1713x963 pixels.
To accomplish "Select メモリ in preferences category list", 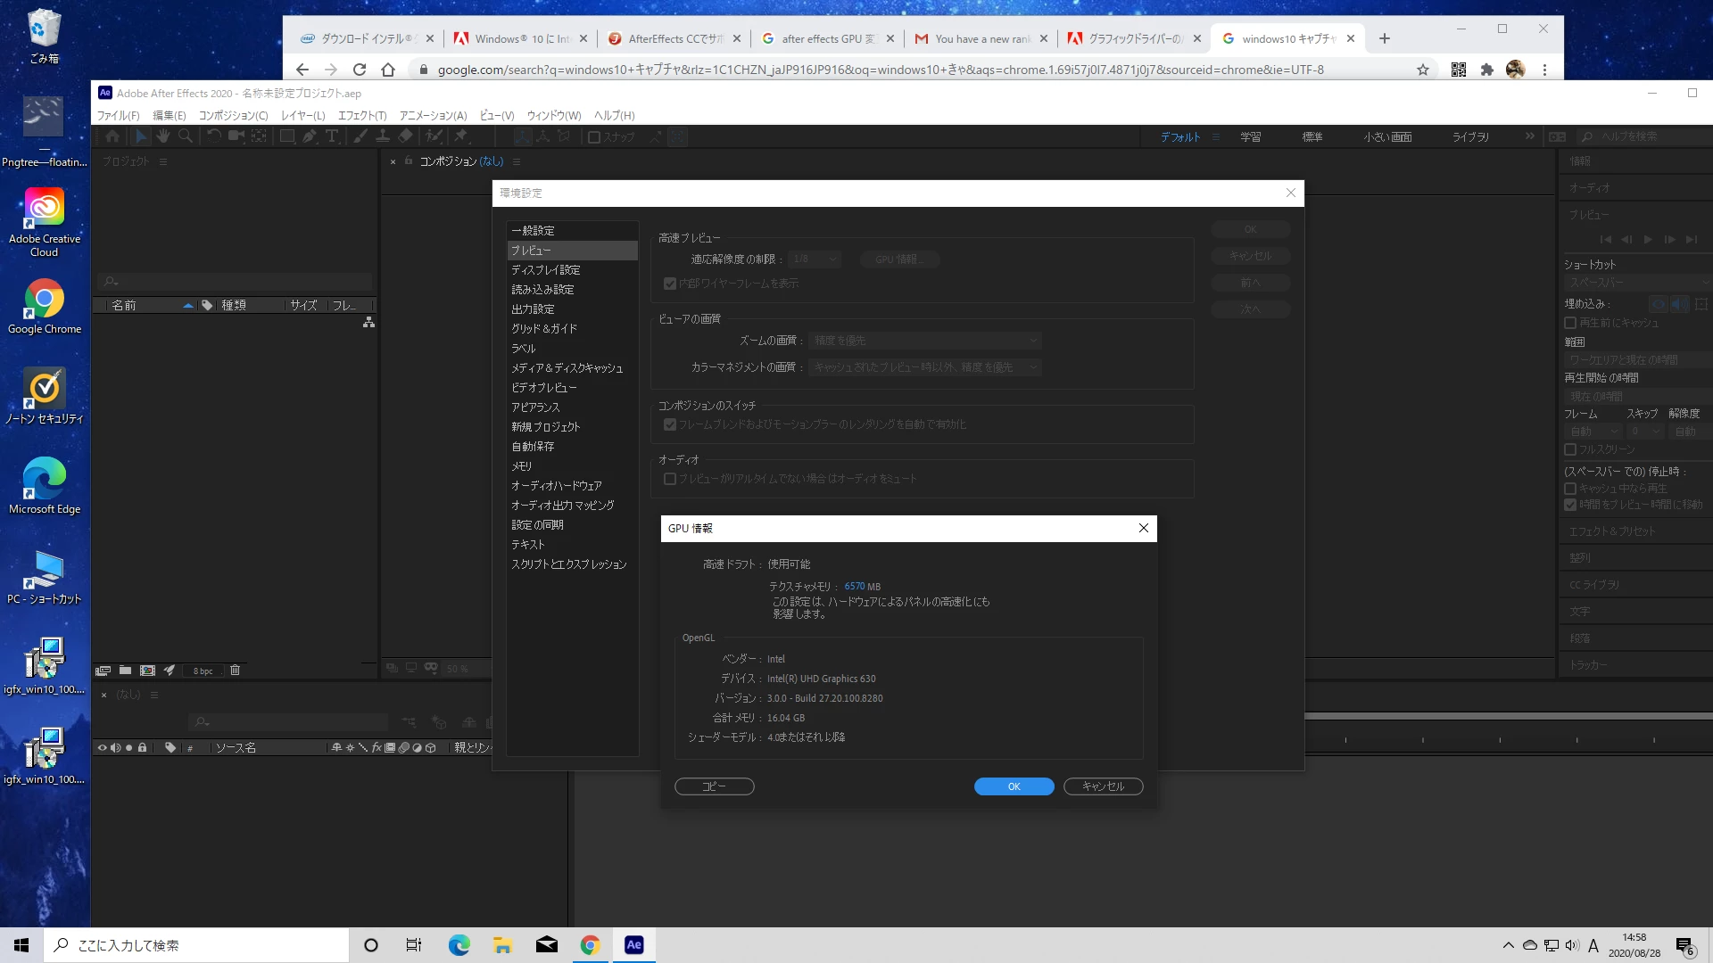I will coord(522,466).
